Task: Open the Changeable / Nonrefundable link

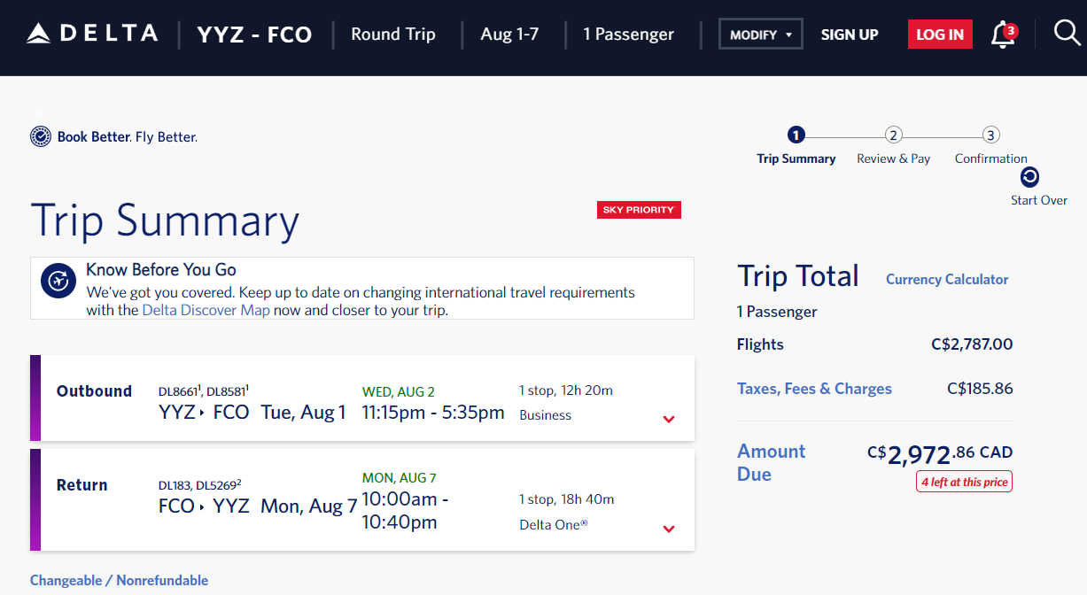Action: point(120,581)
